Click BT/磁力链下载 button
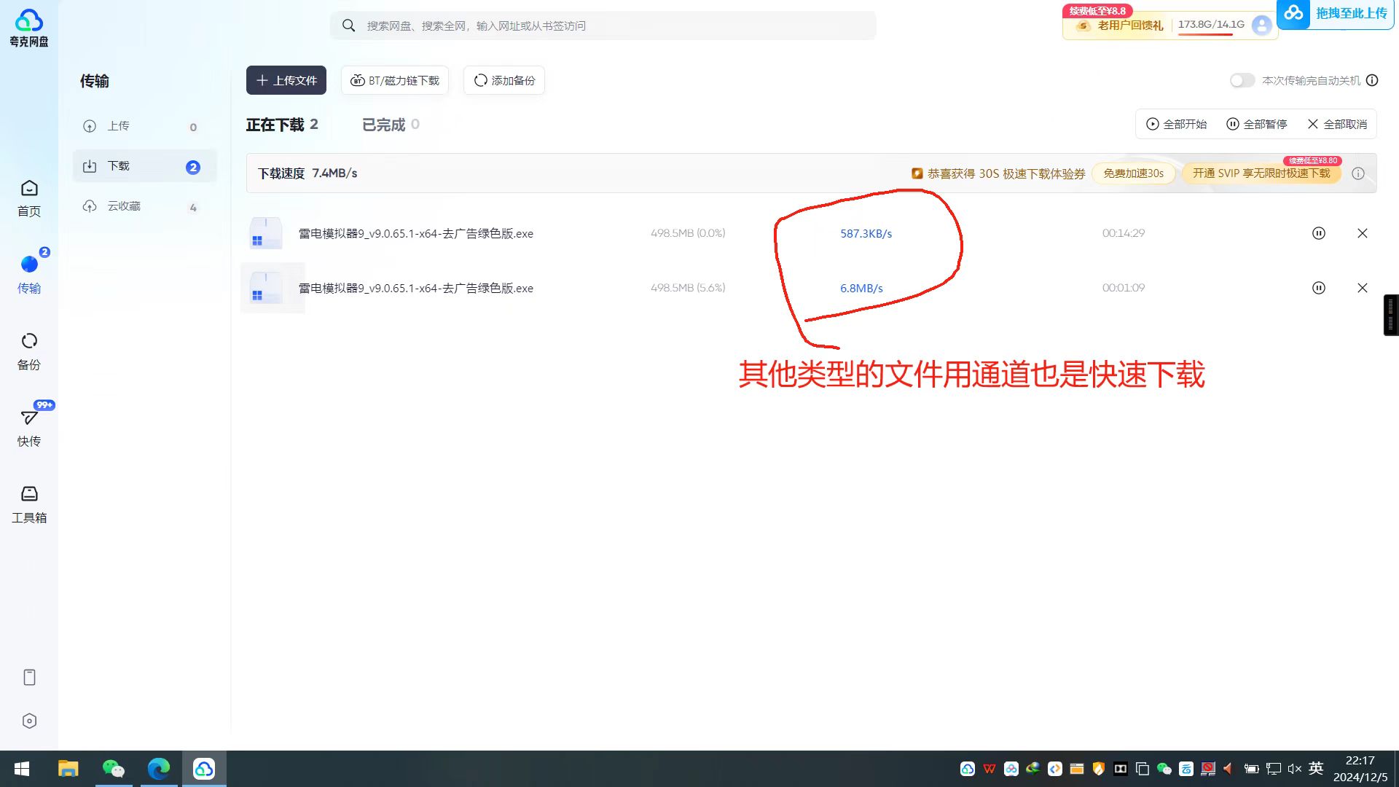The image size is (1399, 787). point(395,80)
